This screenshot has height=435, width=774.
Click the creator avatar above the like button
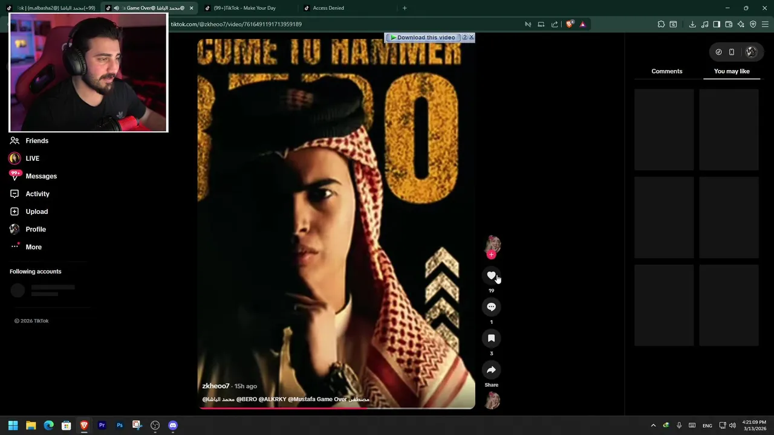click(x=492, y=244)
